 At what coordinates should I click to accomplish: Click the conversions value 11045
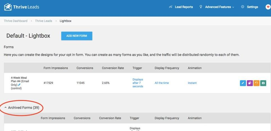point(81,83)
